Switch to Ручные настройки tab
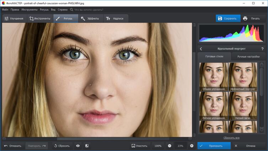 tap(248, 56)
